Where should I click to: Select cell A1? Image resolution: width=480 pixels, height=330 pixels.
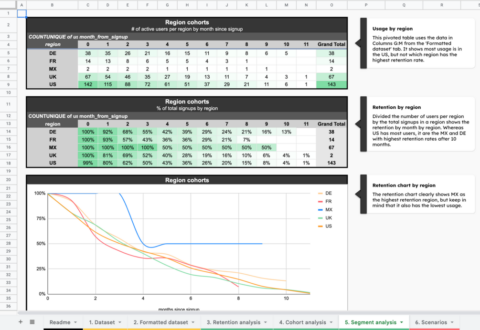21,13
